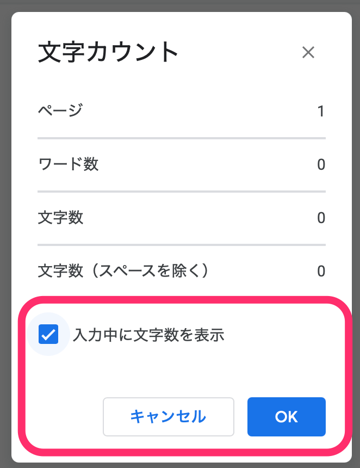
Task: Select the ページ row label
Action: click(x=60, y=111)
